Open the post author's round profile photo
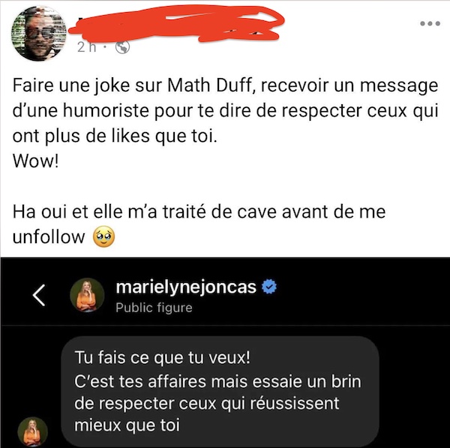This screenshot has height=448, width=450. (x=39, y=33)
